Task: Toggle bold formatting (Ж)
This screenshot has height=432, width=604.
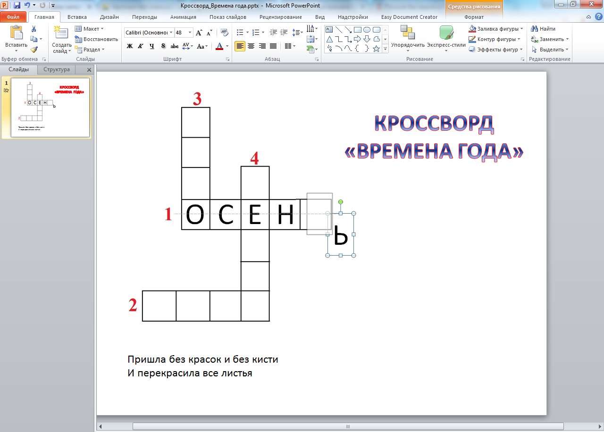Action: pos(130,46)
